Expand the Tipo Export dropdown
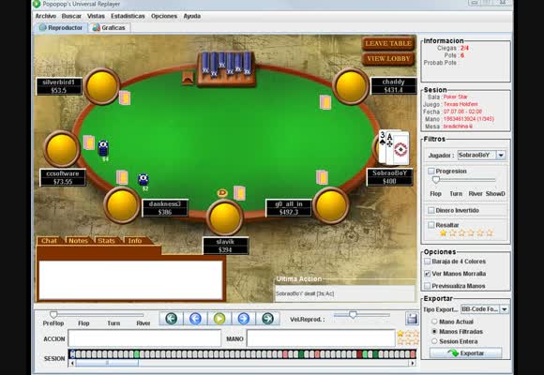544x375 pixels. click(504, 309)
